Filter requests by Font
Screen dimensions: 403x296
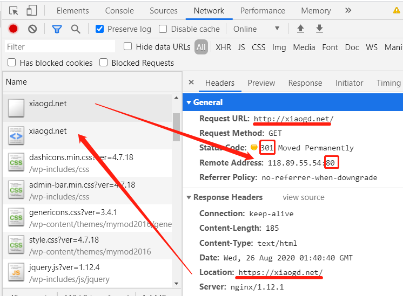(330, 47)
